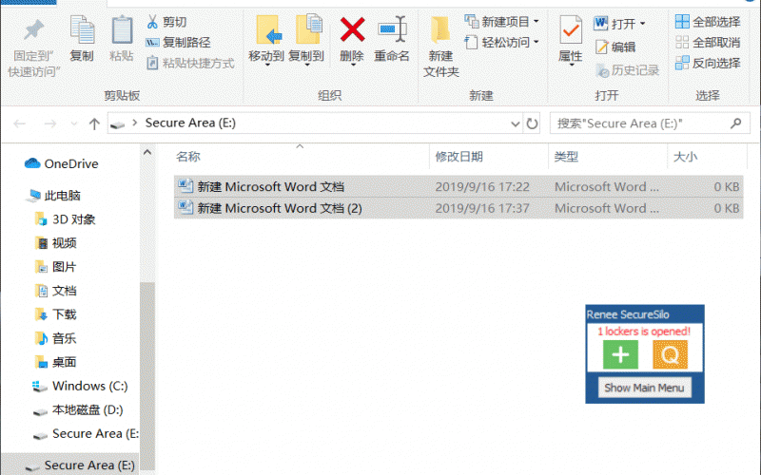Select highlighted Secure Area (E:) bottom entry
Image resolution: width=761 pixels, height=475 pixels.
click(x=69, y=465)
